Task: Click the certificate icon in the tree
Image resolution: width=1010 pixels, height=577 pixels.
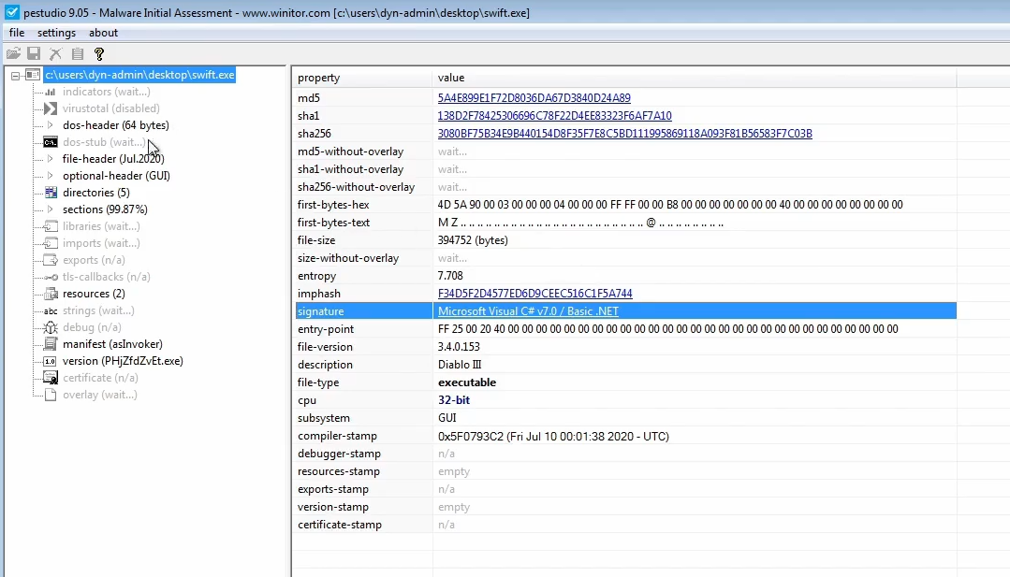Action: point(51,378)
